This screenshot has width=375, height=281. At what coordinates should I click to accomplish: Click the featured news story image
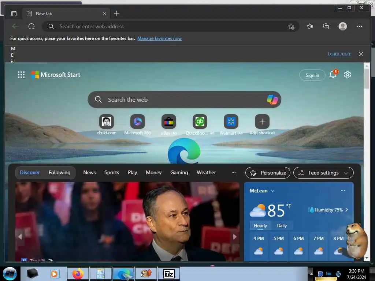127,221
